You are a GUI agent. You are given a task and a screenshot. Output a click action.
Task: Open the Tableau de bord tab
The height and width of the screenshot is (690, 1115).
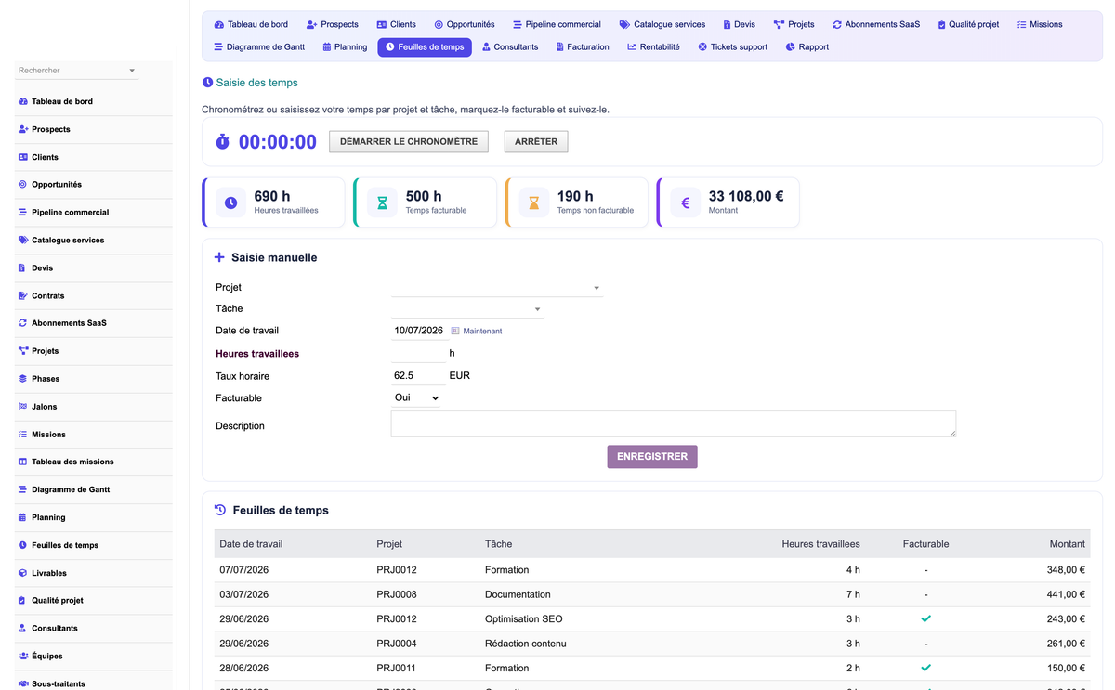(x=251, y=24)
